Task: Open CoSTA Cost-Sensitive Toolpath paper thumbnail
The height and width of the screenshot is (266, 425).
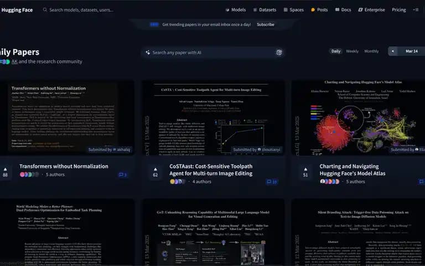Action: pos(214,117)
